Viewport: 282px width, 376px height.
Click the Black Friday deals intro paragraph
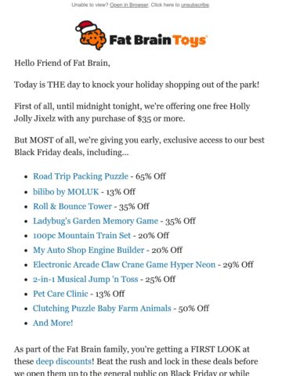(139, 146)
